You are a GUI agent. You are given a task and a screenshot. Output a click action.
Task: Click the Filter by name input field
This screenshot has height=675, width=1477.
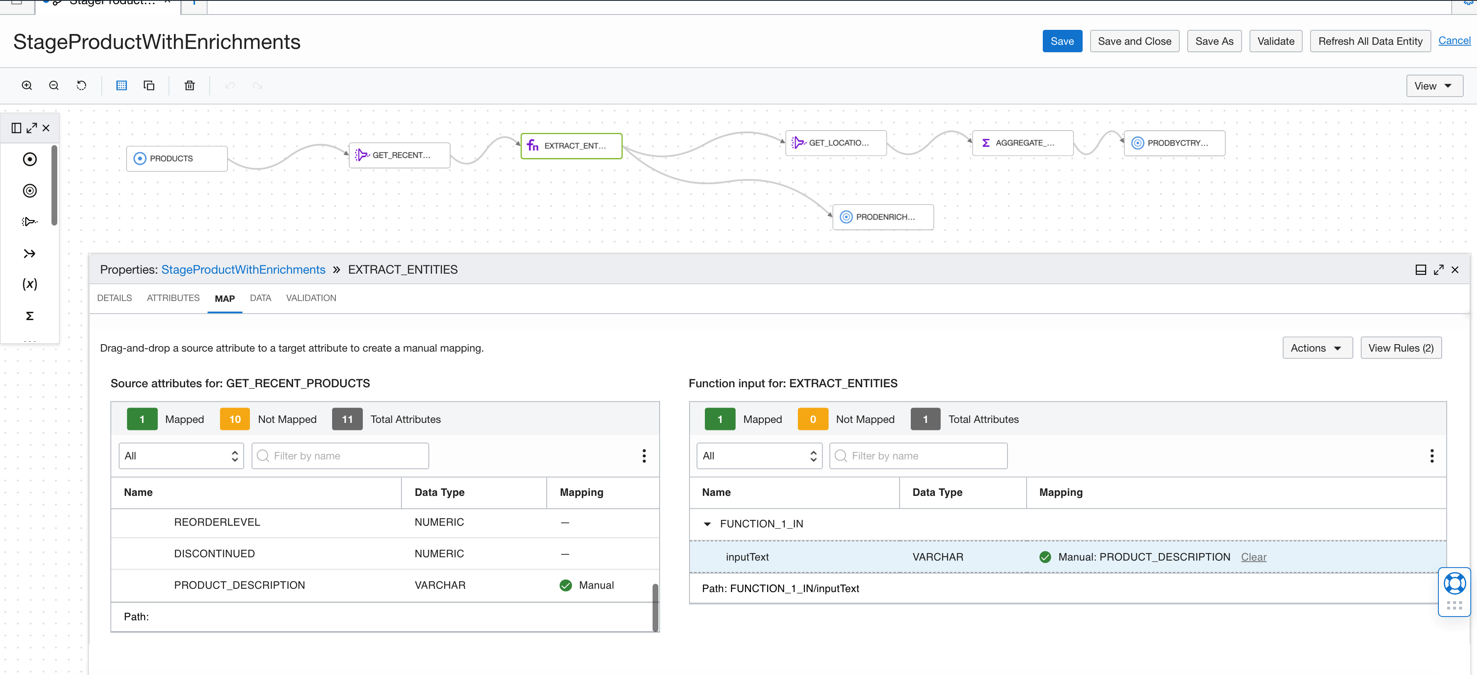click(x=340, y=456)
